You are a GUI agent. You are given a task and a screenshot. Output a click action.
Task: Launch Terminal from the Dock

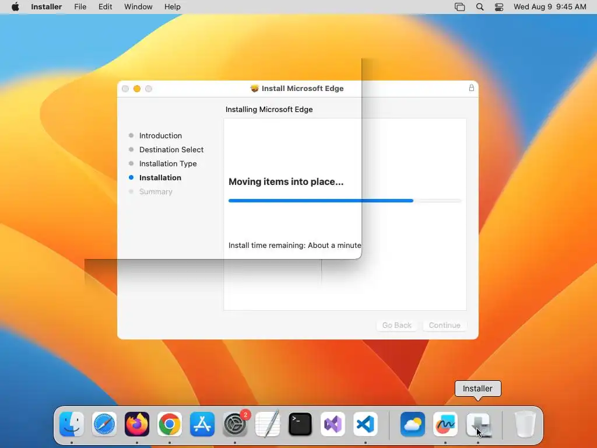coord(300,424)
